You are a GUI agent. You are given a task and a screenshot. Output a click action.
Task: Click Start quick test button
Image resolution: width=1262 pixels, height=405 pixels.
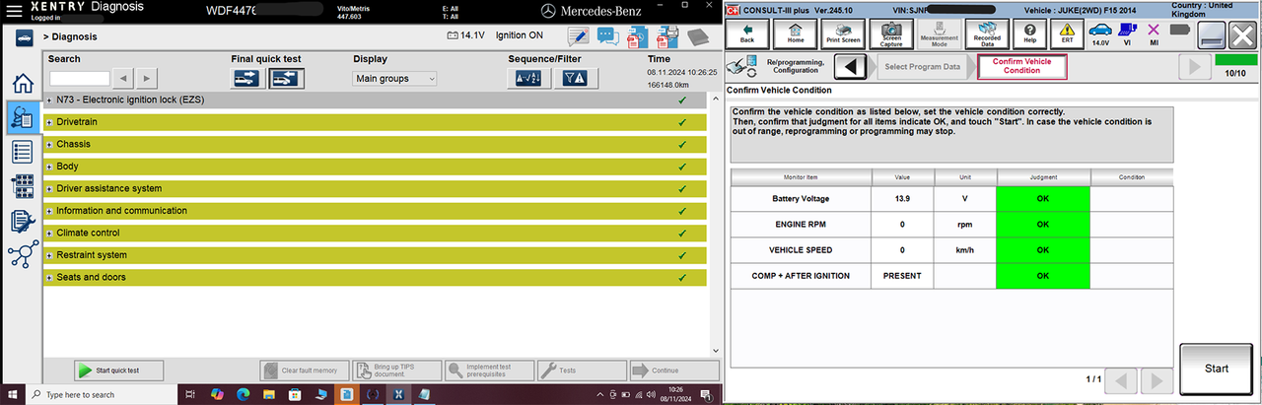(119, 371)
